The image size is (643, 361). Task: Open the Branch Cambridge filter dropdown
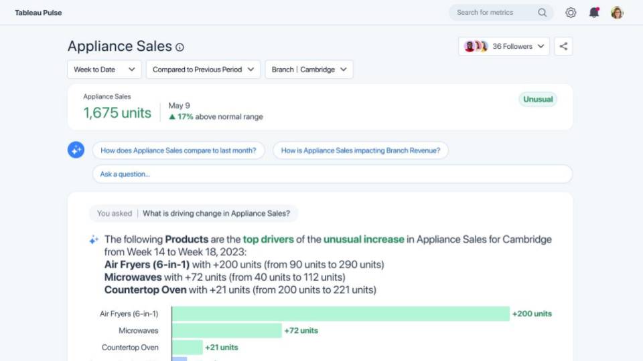(x=309, y=70)
